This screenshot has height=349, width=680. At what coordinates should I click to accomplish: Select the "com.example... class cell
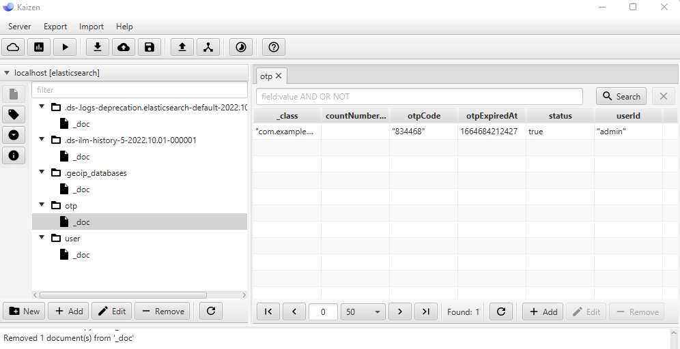(x=287, y=131)
